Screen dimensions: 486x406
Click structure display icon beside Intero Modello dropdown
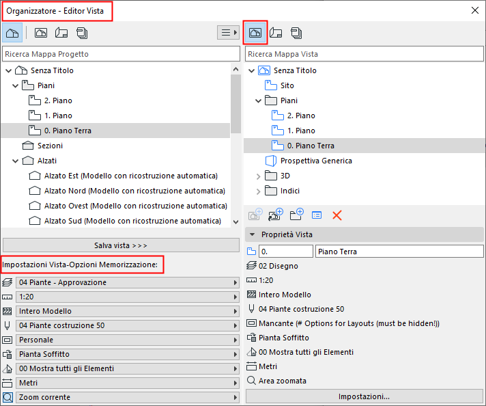click(7, 311)
